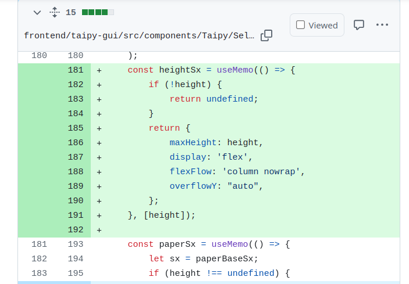The height and width of the screenshot is (284, 409).
Task: Open the SelectionList file path link
Action: (x=139, y=35)
